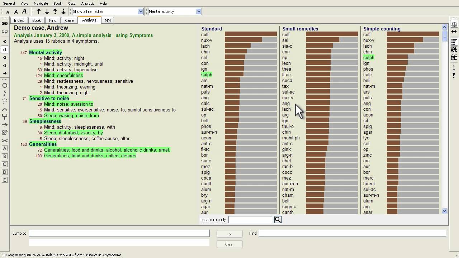
Task: Toggle symptom class A
Action: coord(5,148)
